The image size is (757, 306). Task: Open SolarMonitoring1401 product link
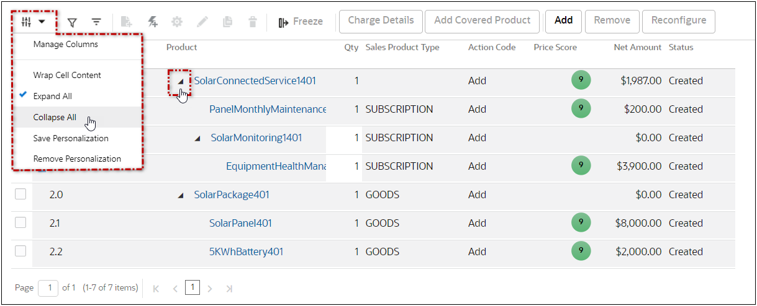[x=256, y=138]
